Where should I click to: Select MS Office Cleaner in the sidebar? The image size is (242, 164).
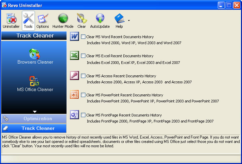click(35, 84)
